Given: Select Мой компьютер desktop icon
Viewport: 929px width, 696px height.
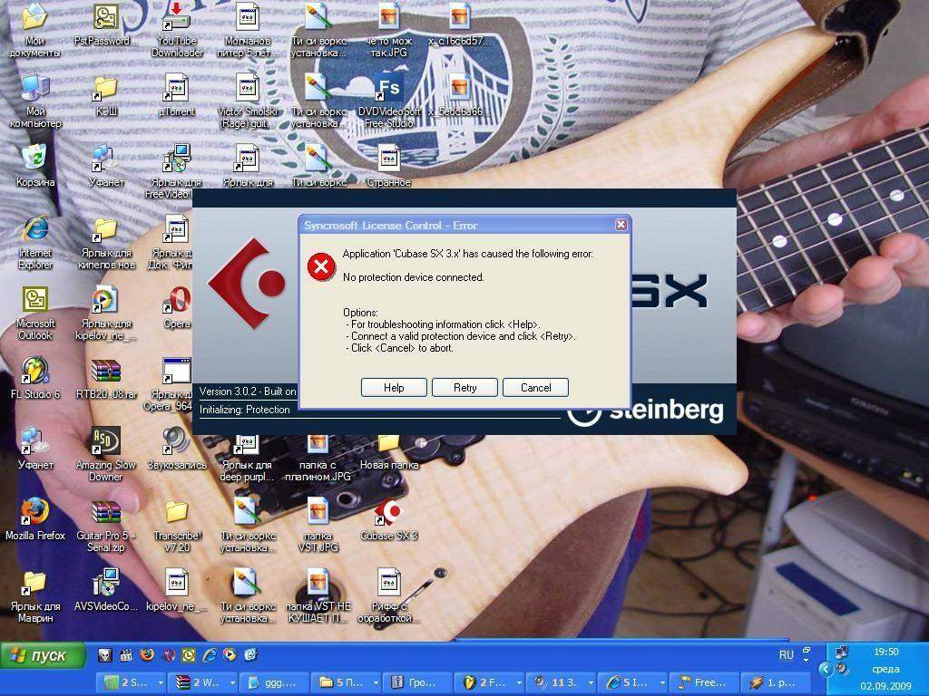Looking at the screenshot, I should tap(35, 101).
